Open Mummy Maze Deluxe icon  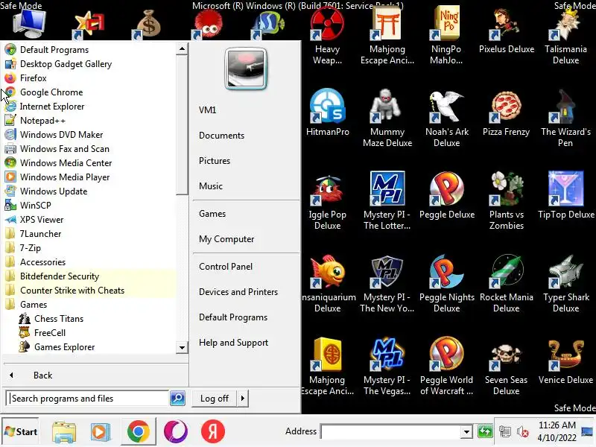click(x=387, y=118)
